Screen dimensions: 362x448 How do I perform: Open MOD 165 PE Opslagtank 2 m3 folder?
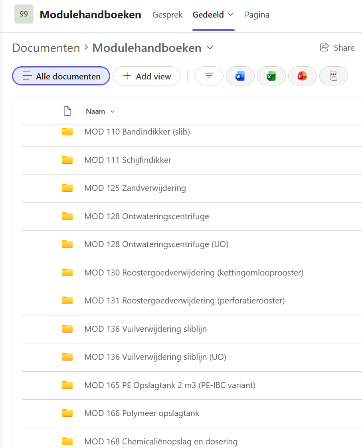tap(170, 385)
